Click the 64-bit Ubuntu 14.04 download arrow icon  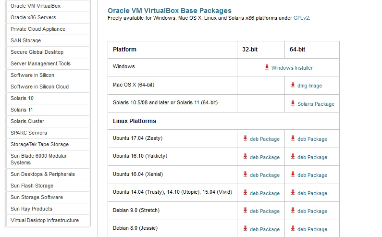point(293,192)
